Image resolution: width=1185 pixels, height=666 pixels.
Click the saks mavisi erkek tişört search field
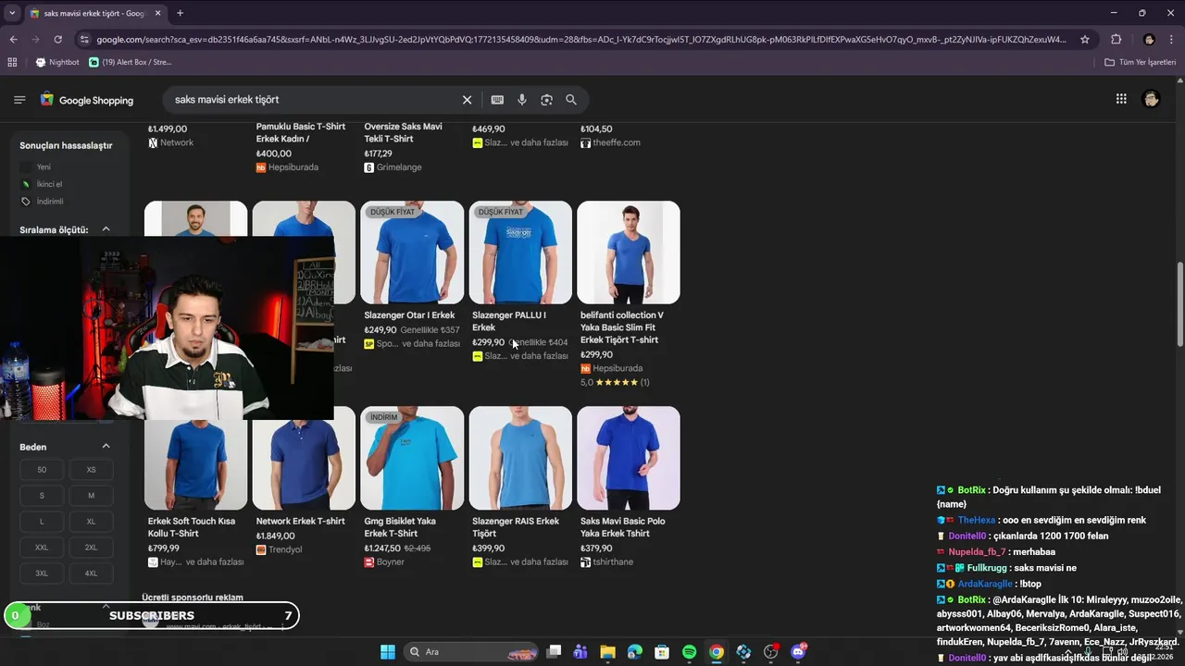315,100
